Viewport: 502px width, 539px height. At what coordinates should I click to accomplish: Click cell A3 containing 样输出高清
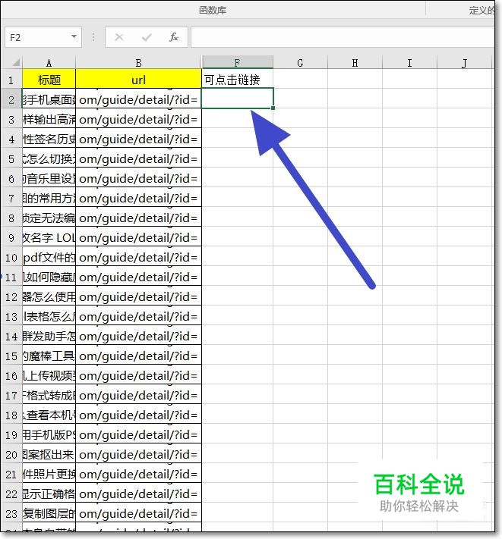tap(49, 120)
